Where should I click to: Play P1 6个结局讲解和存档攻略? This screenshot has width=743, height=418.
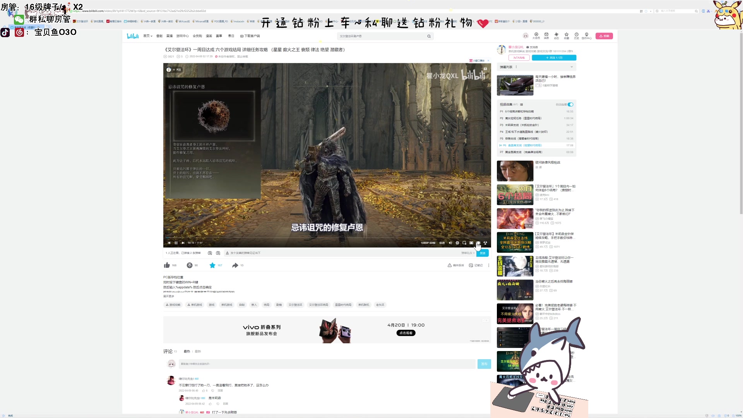pyautogui.click(x=537, y=111)
